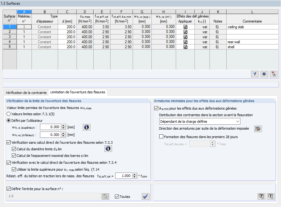This screenshot has width=281, height=207.
Task: Click column L header
Action: click(x=252, y=12)
